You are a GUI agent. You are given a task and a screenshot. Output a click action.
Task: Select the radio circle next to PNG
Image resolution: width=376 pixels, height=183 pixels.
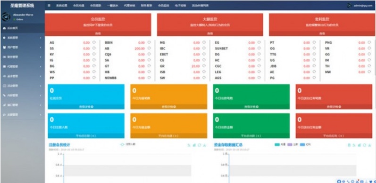[x=369, y=42]
